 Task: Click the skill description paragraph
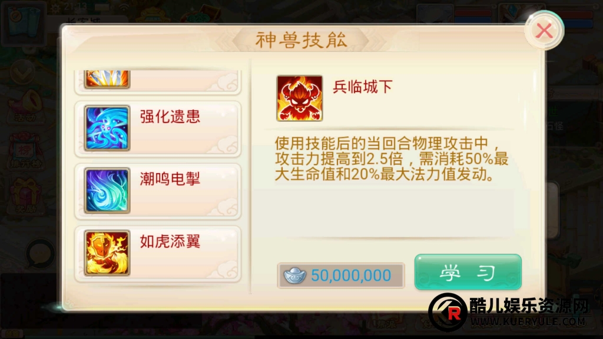(x=392, y=159)
